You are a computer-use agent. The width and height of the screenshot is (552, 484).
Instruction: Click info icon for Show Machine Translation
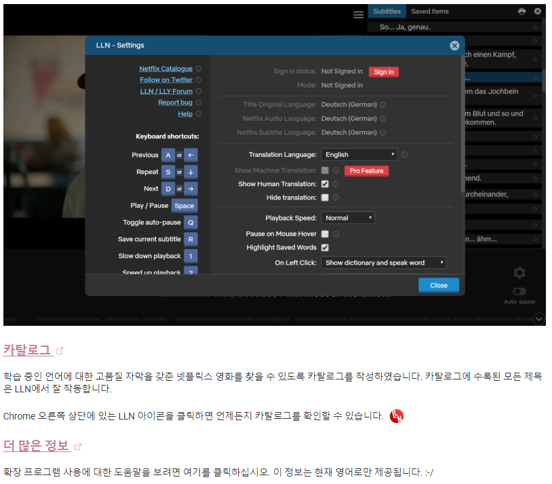336,170
